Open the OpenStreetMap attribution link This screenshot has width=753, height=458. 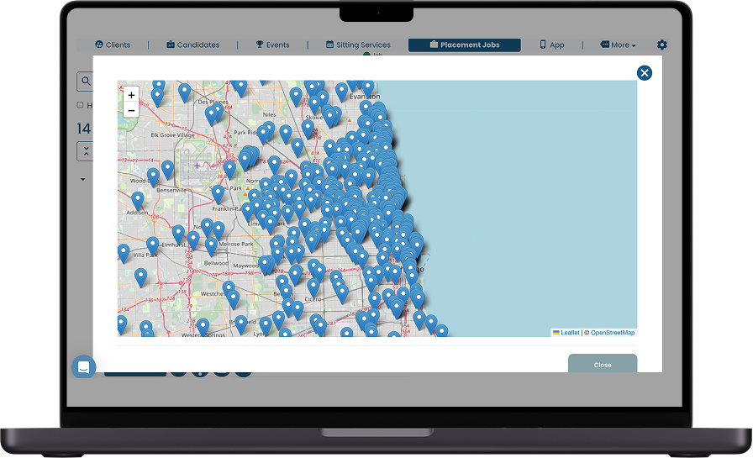click(x=613, y=332)
